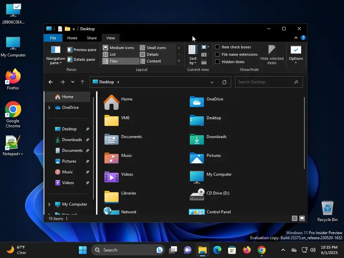Screen dimensions: 344x258
Task: Click Hide selected items button
Action: coord(272,55)
